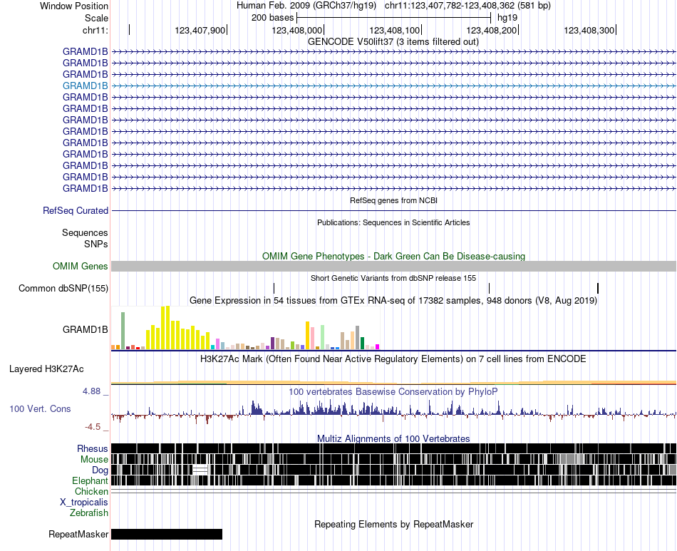Screen dimensions: 677x551
Task: Click the 123,408,300 ruler coordinate
Action: point(589,30)
